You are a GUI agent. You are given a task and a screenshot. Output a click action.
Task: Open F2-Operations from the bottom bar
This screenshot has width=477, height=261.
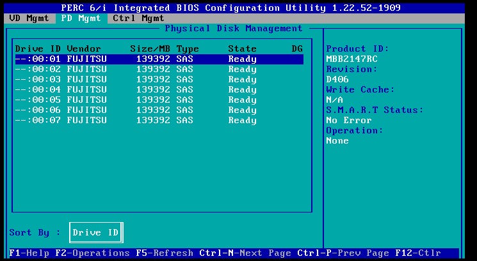click(92, 253)
